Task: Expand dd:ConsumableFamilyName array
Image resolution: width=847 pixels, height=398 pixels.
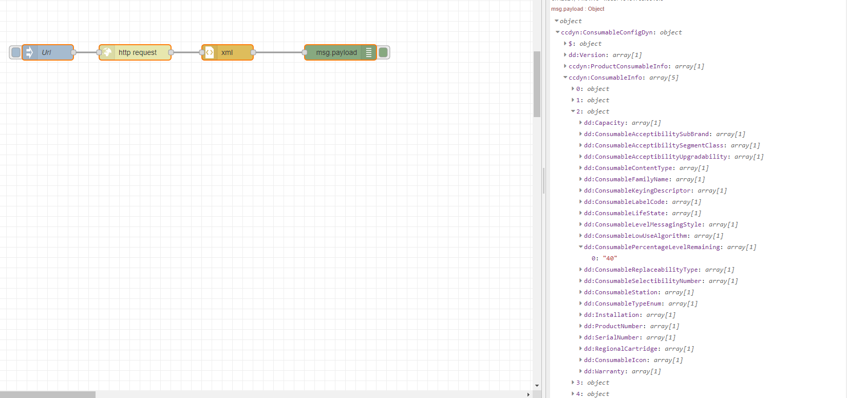Action: click(581, 179)
